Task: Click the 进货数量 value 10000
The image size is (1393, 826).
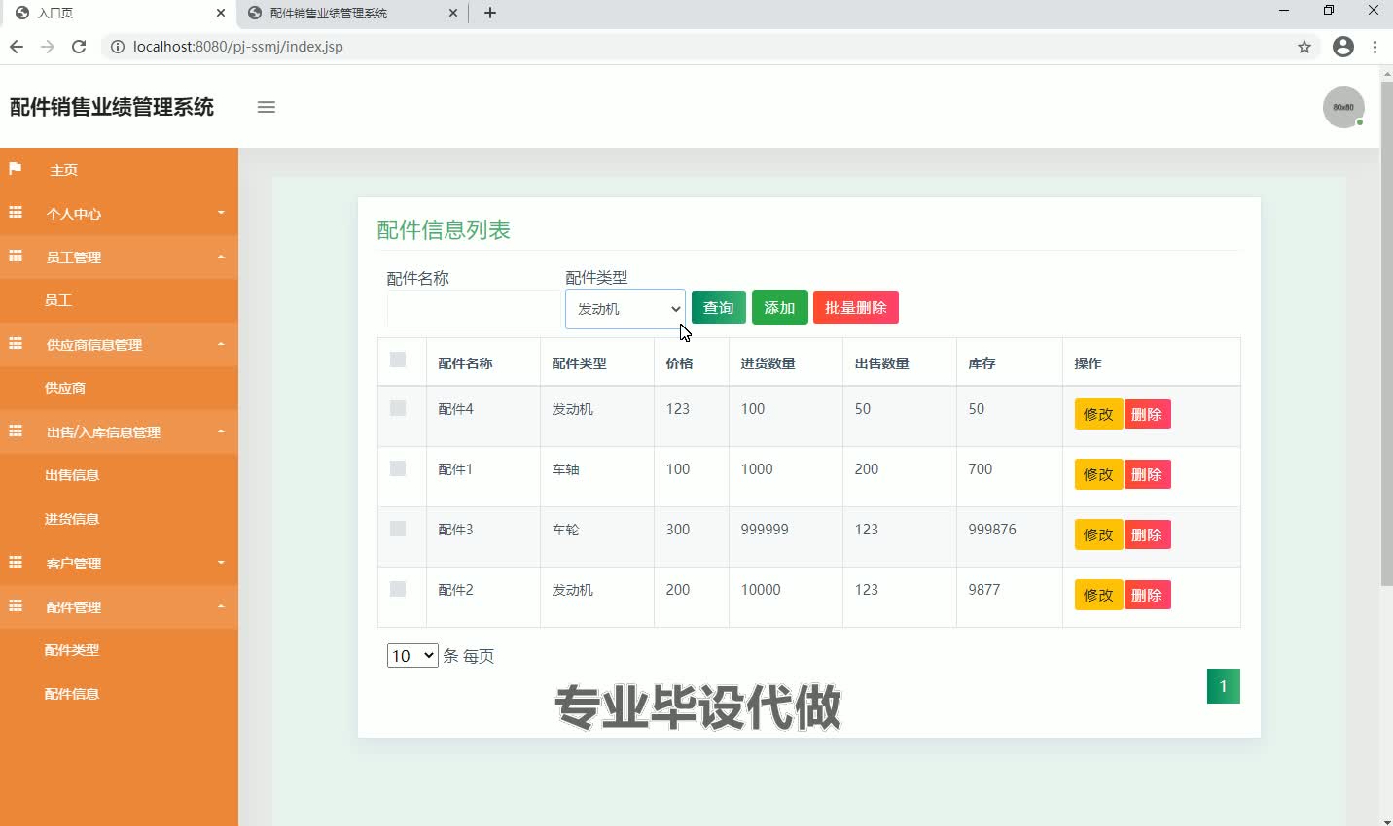Action: tap(761, 590)
